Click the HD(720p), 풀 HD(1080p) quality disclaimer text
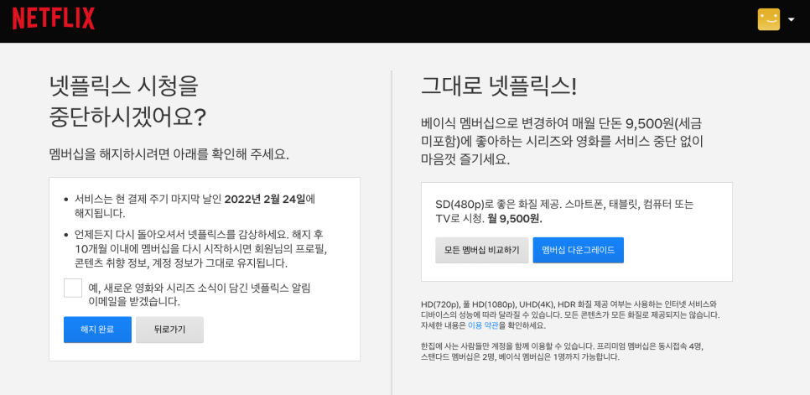This screenshot has height=395, width=810. (x=570, y=314)
